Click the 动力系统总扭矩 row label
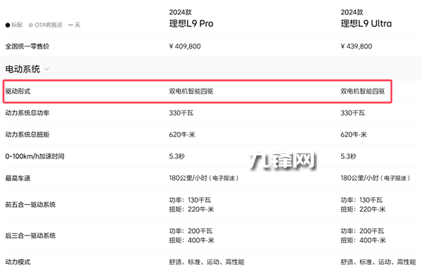 tap(27, 134)
